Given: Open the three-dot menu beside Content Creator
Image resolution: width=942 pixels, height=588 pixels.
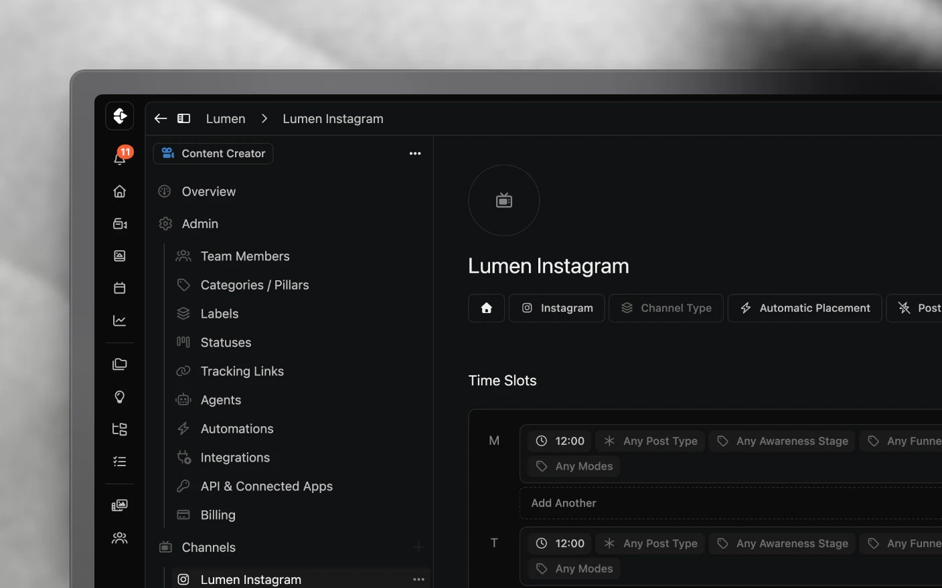Looking at the screenshot, I should click(x=415, y=153).
